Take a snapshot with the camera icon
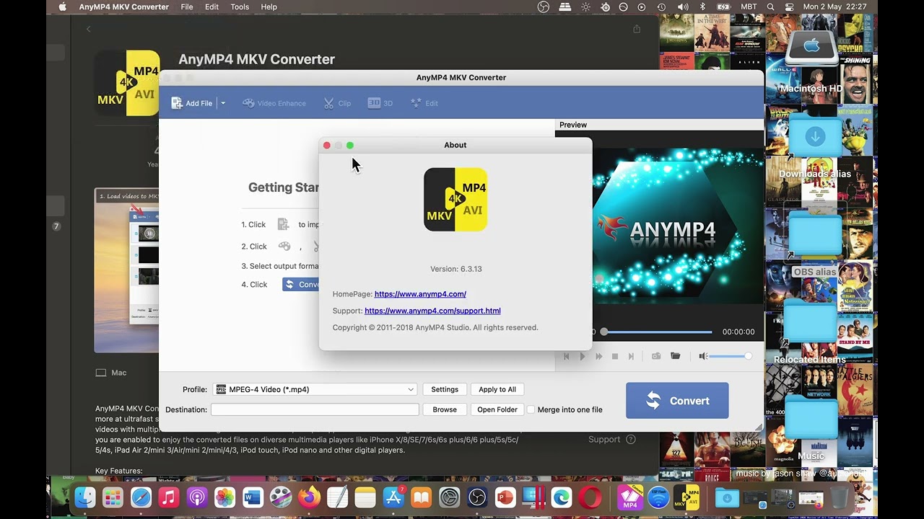924x519 pixels. tap(656, 356)
